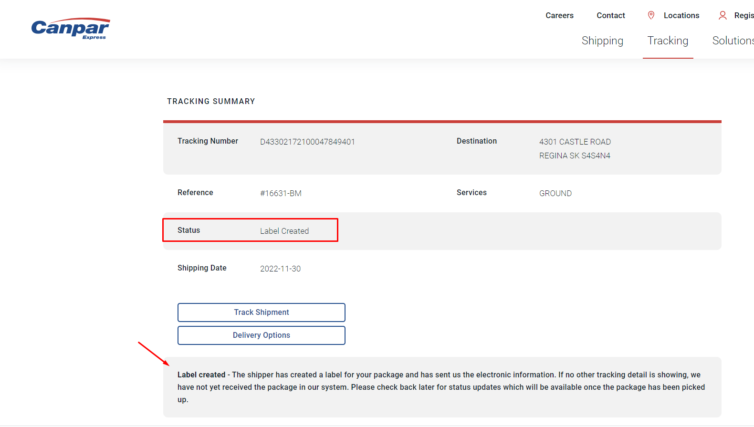754x427 pixels.
Task: Select the Tracking menu tab
Action: pos(668,41)
